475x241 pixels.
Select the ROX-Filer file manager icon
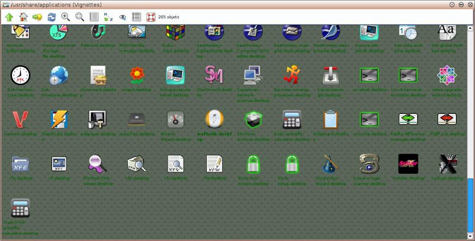(137, 32)
